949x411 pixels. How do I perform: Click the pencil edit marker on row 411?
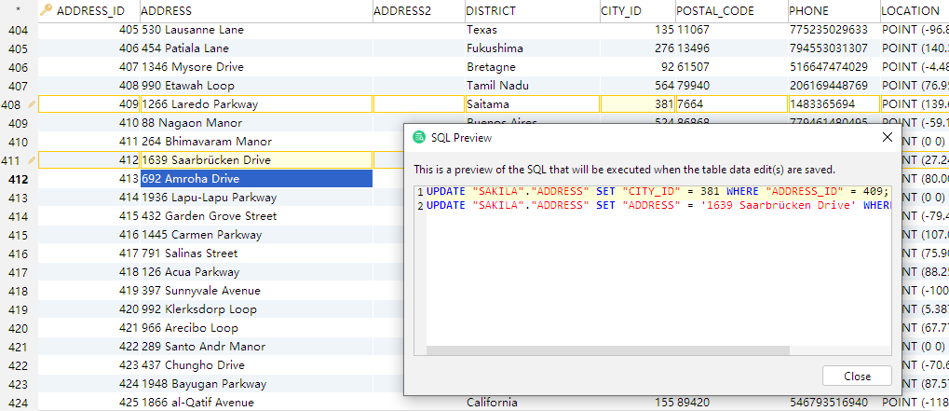32,160
